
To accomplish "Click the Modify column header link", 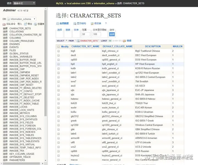I will (x=65, y=46).
